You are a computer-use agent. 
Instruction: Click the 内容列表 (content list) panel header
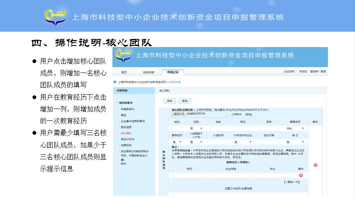click(x=134, y=90)
